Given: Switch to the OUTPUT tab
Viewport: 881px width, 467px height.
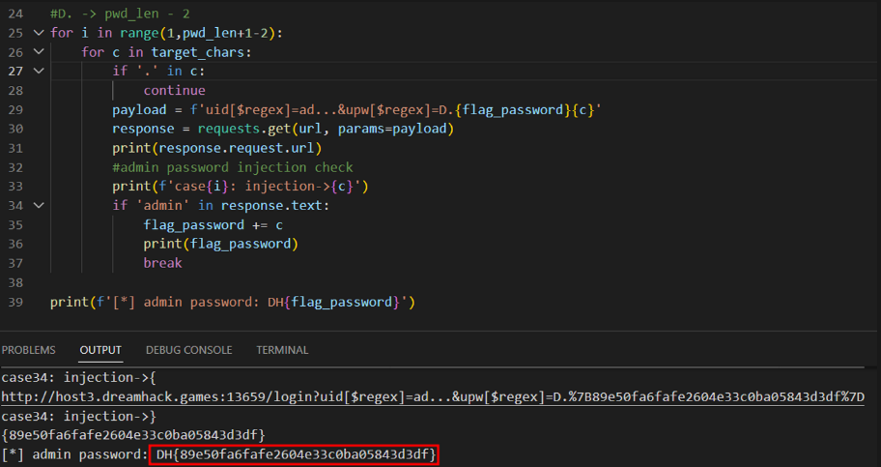Looking at the screenshot, I should (100, 350).
